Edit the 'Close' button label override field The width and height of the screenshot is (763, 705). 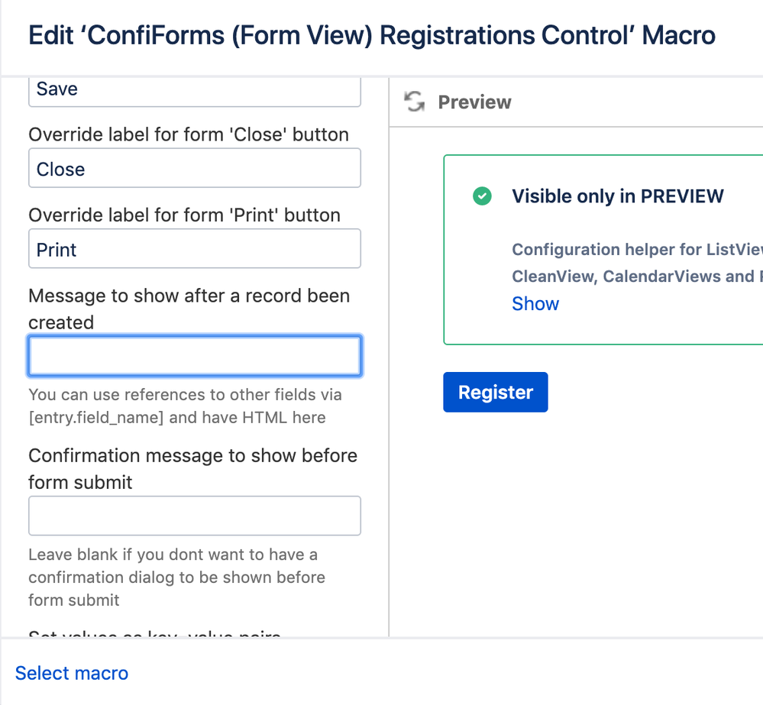pos(194,168)
